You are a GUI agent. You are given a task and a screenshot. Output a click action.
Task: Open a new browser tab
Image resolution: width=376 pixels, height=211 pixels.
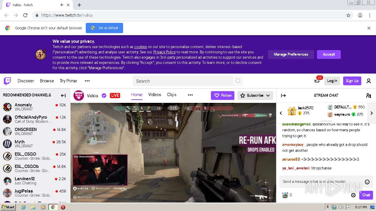[x=79, y=5]
